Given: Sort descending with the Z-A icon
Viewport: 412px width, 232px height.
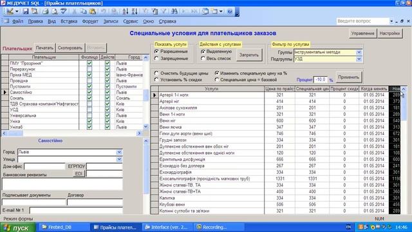Looking at the screenshot, I should tap(135, 12).
